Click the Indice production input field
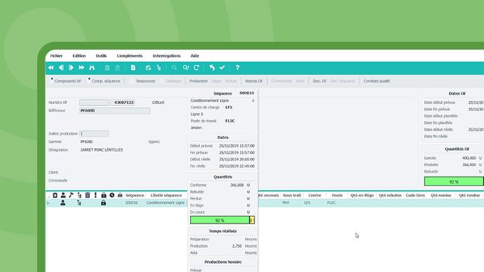The width and height of the screenshot is (484, 272). tap(94, 133)
